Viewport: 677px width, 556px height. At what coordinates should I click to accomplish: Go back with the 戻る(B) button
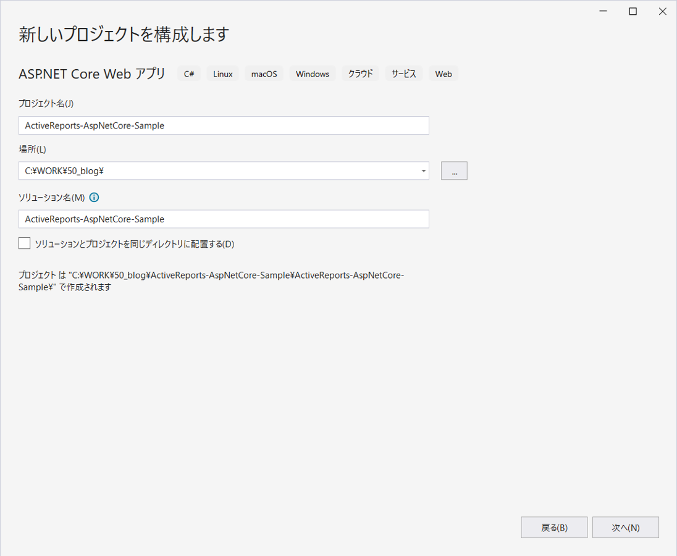tap(554, 527)
